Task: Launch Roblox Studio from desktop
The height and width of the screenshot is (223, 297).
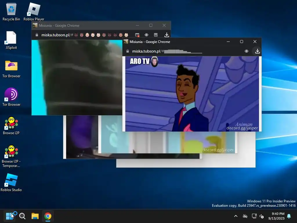Action: pyautogui.click(x=11, y=182)
